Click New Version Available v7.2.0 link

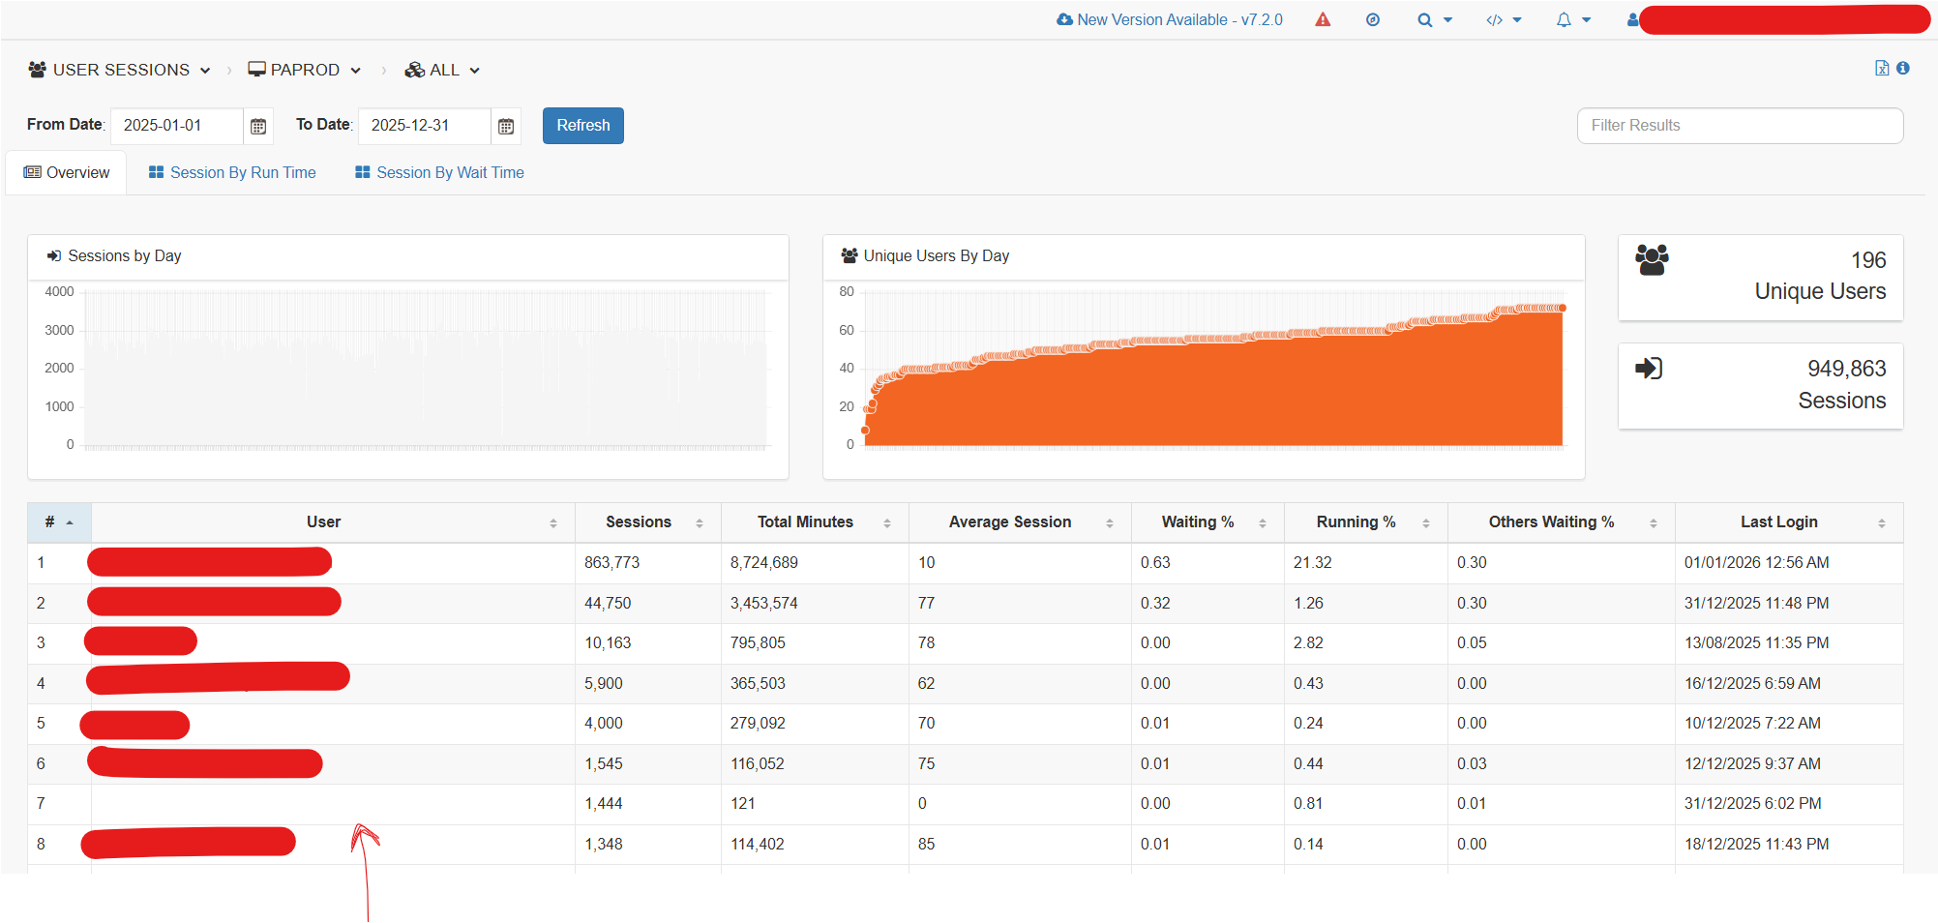[x=1170, y=19]
